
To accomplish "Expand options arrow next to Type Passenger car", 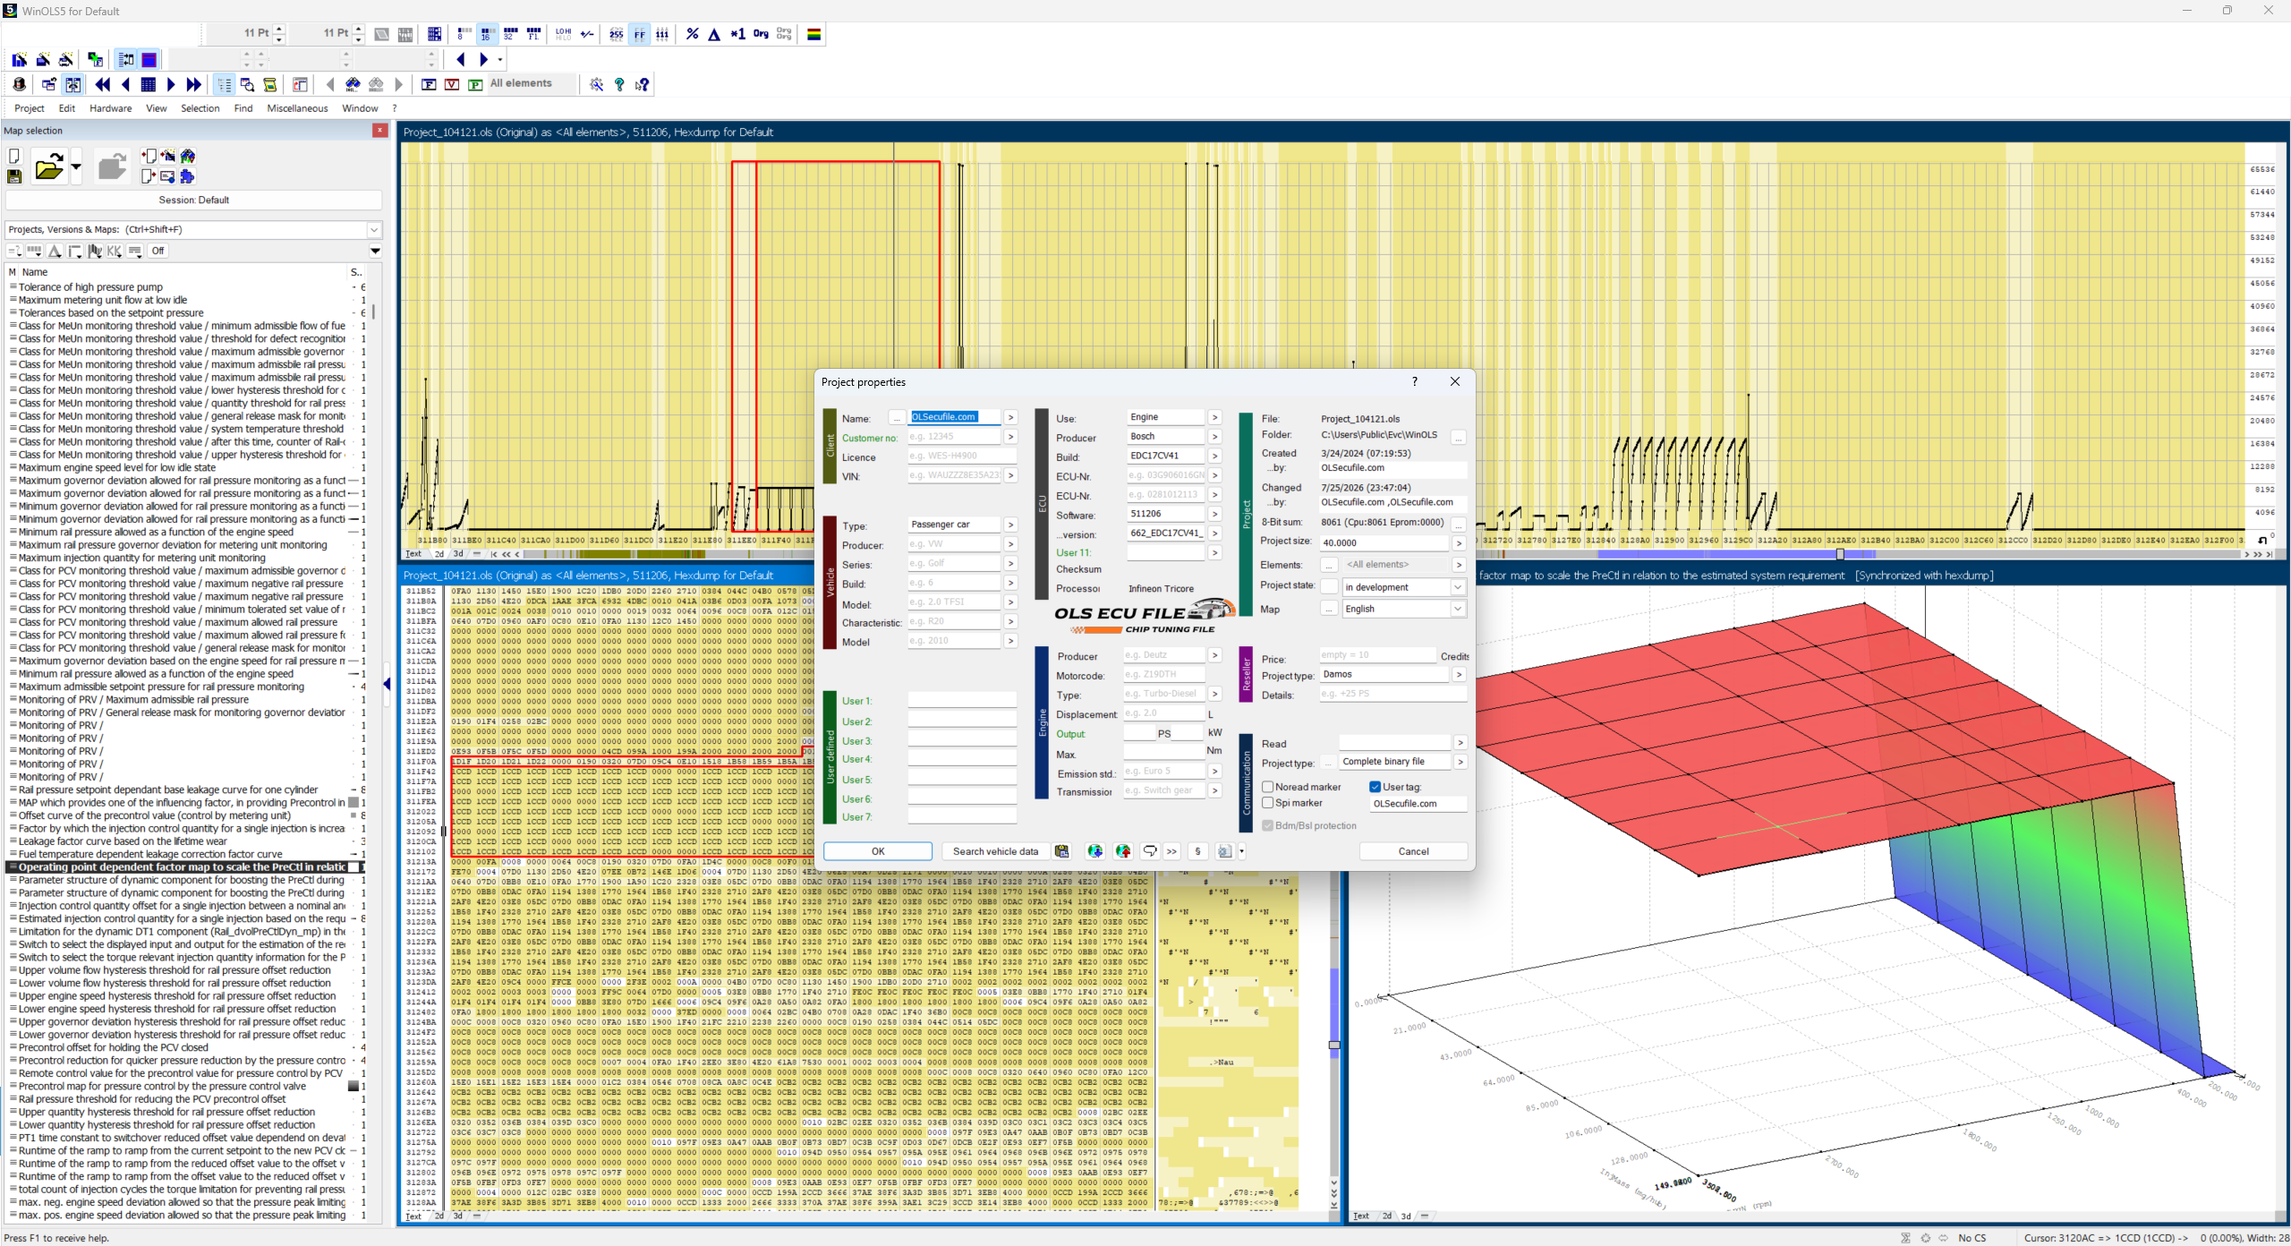I will [x=1010, y=525].
